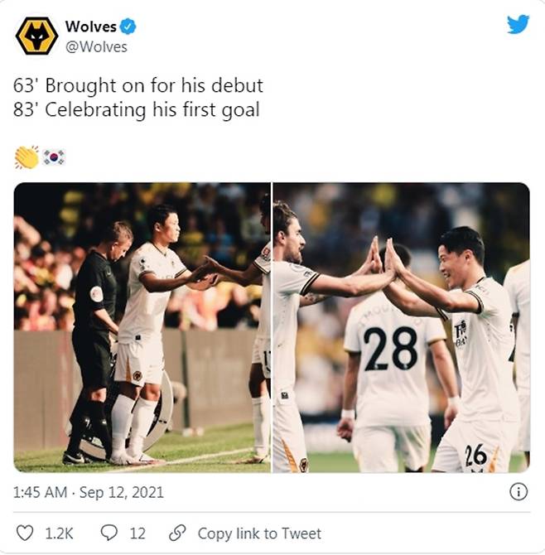Click the clapping hands emoji
The image size is (545, 555).
pyautogui.click(x=27, y=157)
